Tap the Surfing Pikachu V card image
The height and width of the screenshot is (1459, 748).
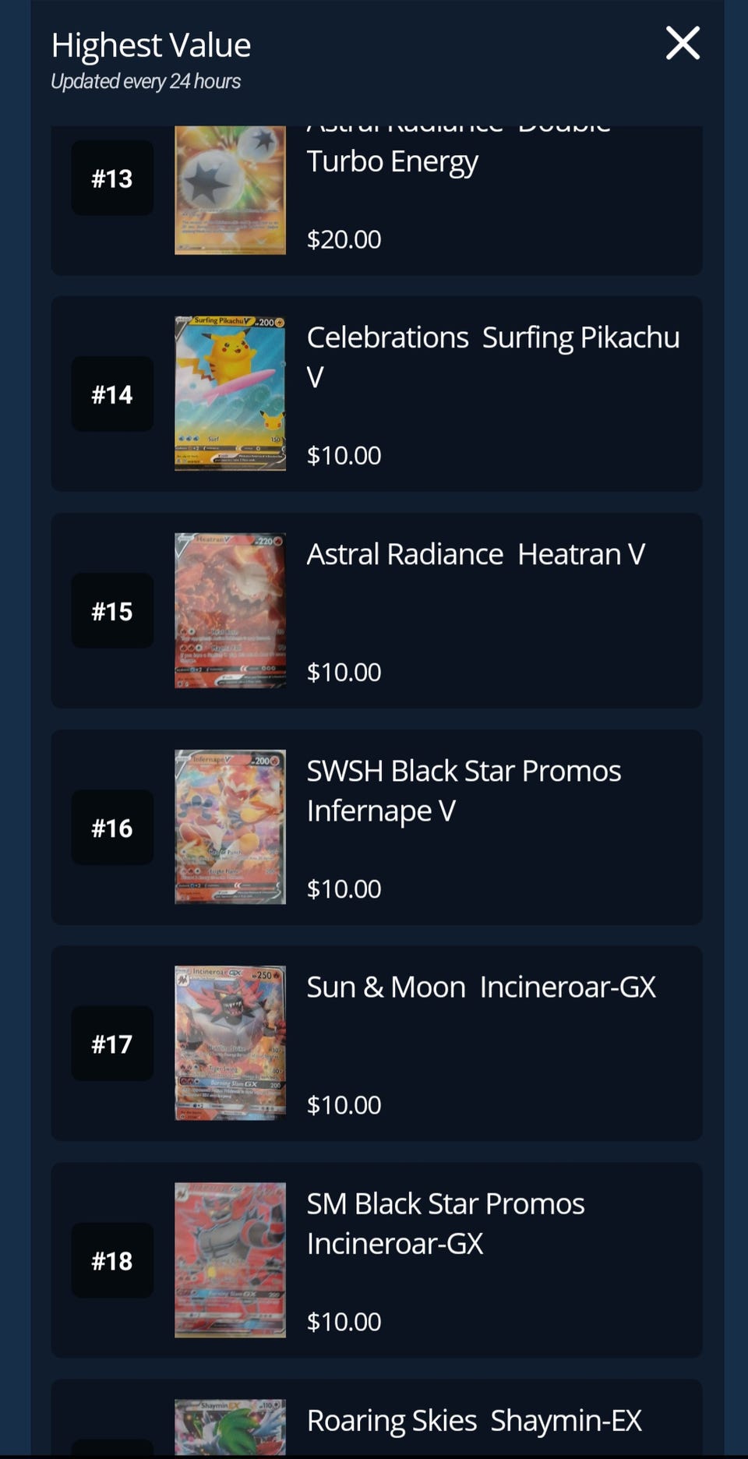[x=230, y=394]
